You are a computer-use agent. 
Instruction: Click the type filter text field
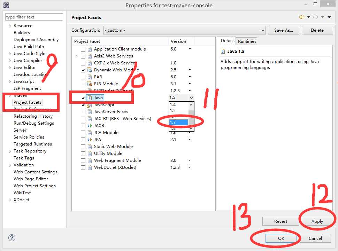(x=34, y=17)
